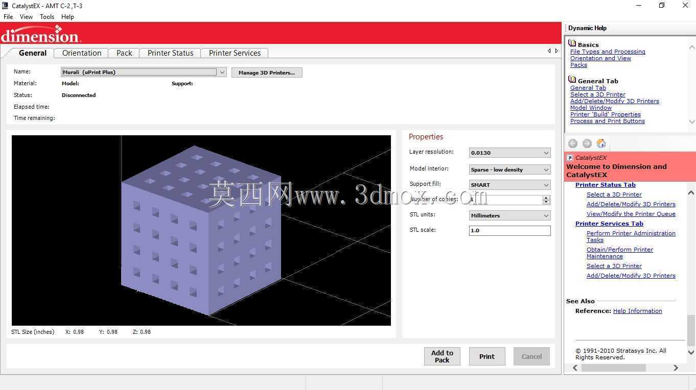Click the help pane scroll down arrow
The height and width of the screenshot is (390, 696).
[x=691, y=352]
